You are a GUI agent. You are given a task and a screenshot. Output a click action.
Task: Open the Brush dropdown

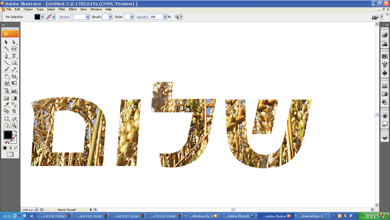(x=110, y=17)
